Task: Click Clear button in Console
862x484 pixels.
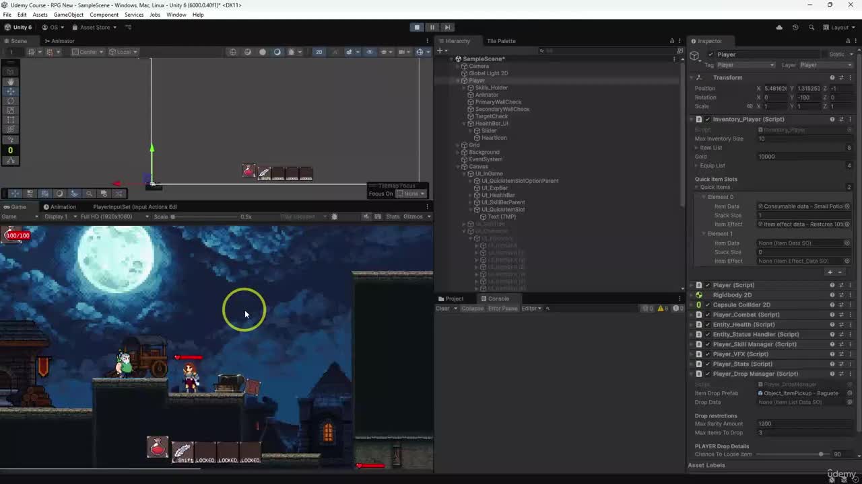Action: tap(442, 309)
